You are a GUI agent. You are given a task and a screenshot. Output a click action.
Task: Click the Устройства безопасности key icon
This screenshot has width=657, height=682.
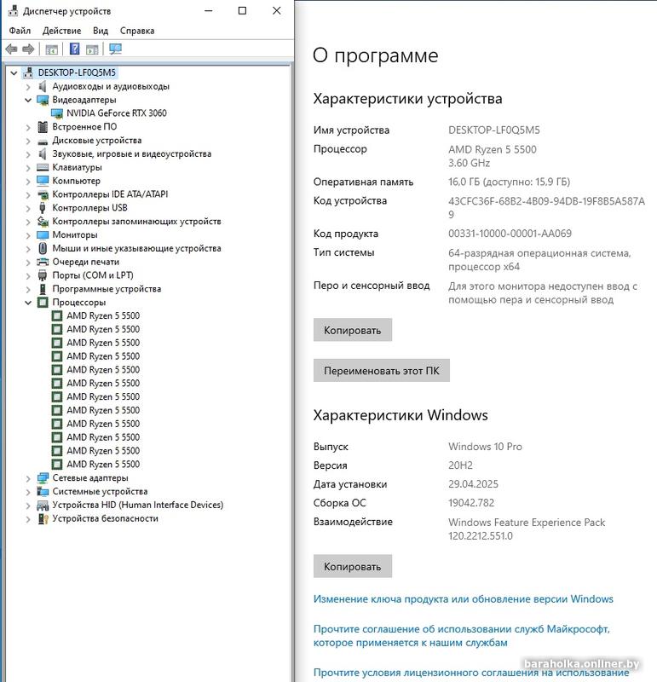pyautogui.click(x=43, y=518)
